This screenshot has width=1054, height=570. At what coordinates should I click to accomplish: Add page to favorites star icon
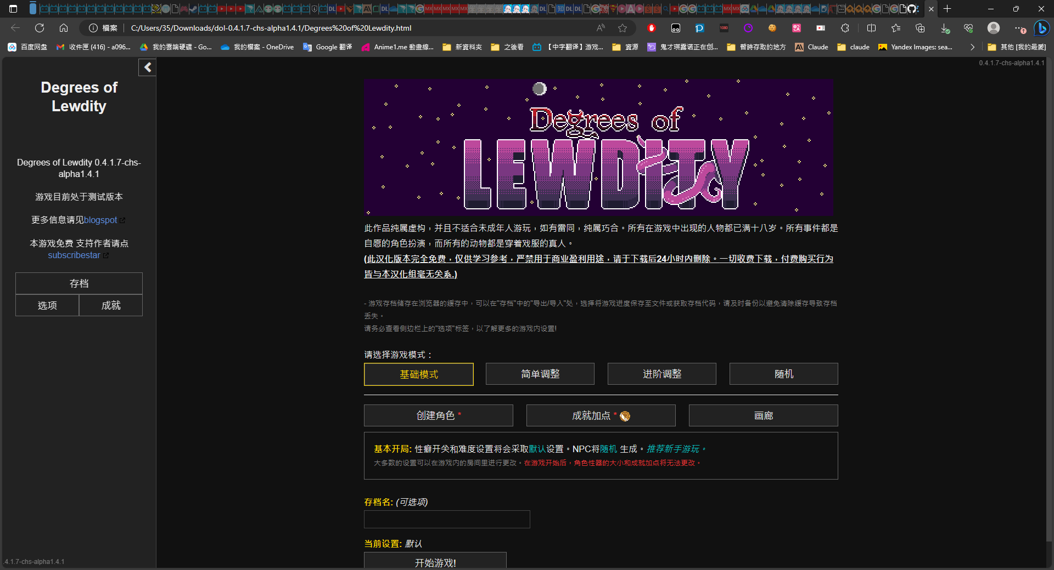pos(622,28)
